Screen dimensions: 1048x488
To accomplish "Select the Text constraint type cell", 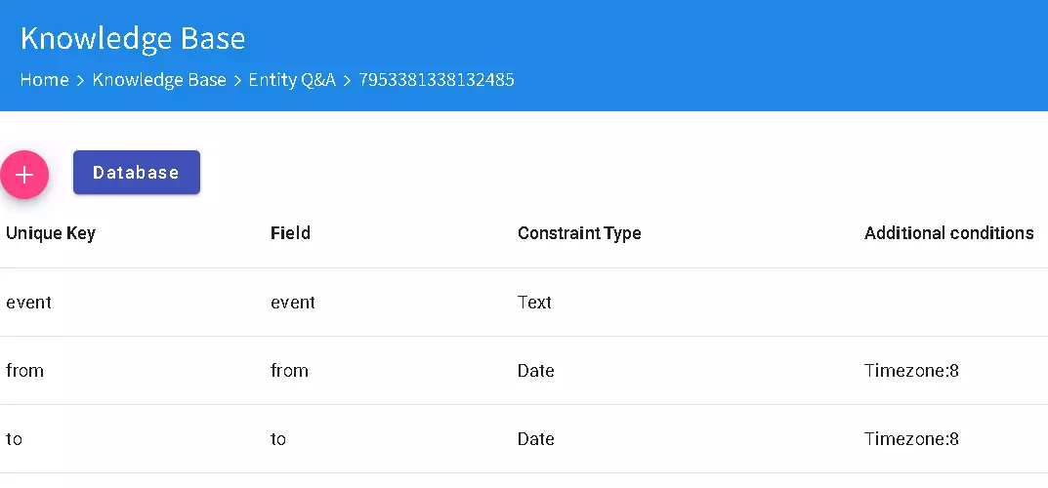I will (x=534, y=303).
